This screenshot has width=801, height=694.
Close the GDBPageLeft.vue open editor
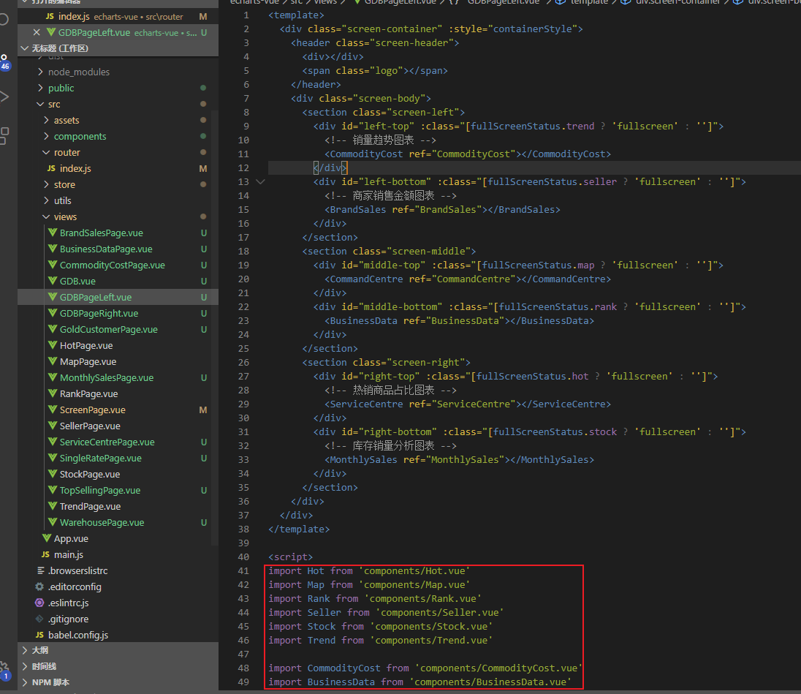point(37,32)
